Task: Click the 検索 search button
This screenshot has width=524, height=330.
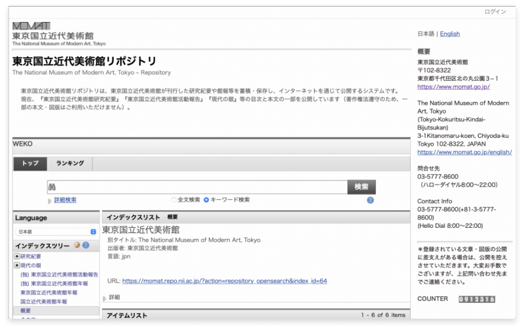Action: (x=361, y=187)
